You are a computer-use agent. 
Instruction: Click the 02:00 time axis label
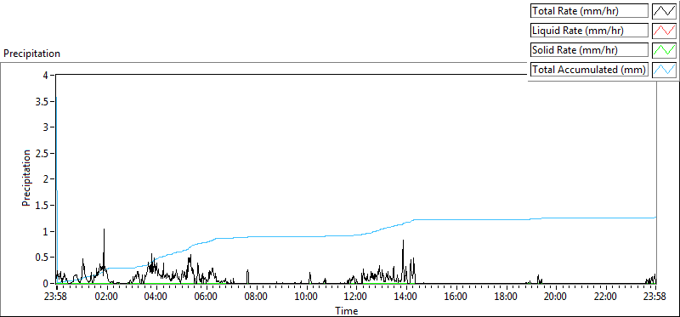(106, 297)
